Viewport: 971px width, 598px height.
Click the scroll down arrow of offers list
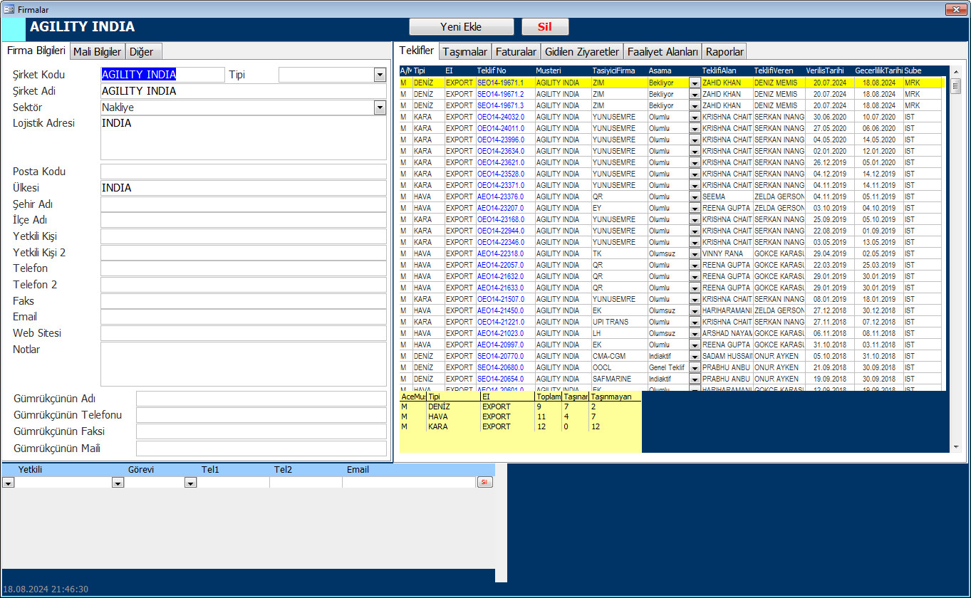[956, 447]
